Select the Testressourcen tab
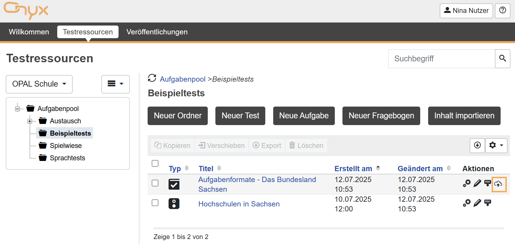Screen dimensions: 515x244 point(88,32)
